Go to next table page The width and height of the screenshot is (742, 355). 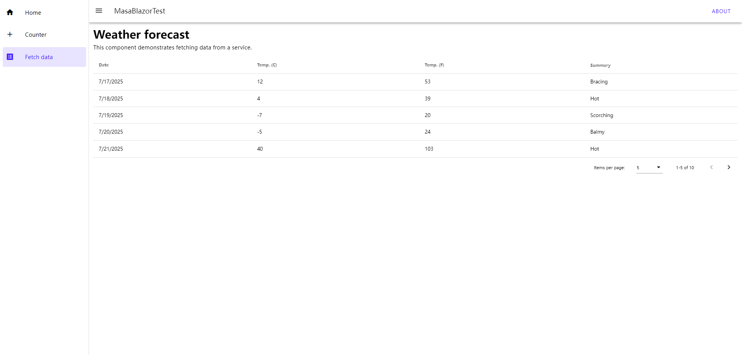[x=728, y=167]
